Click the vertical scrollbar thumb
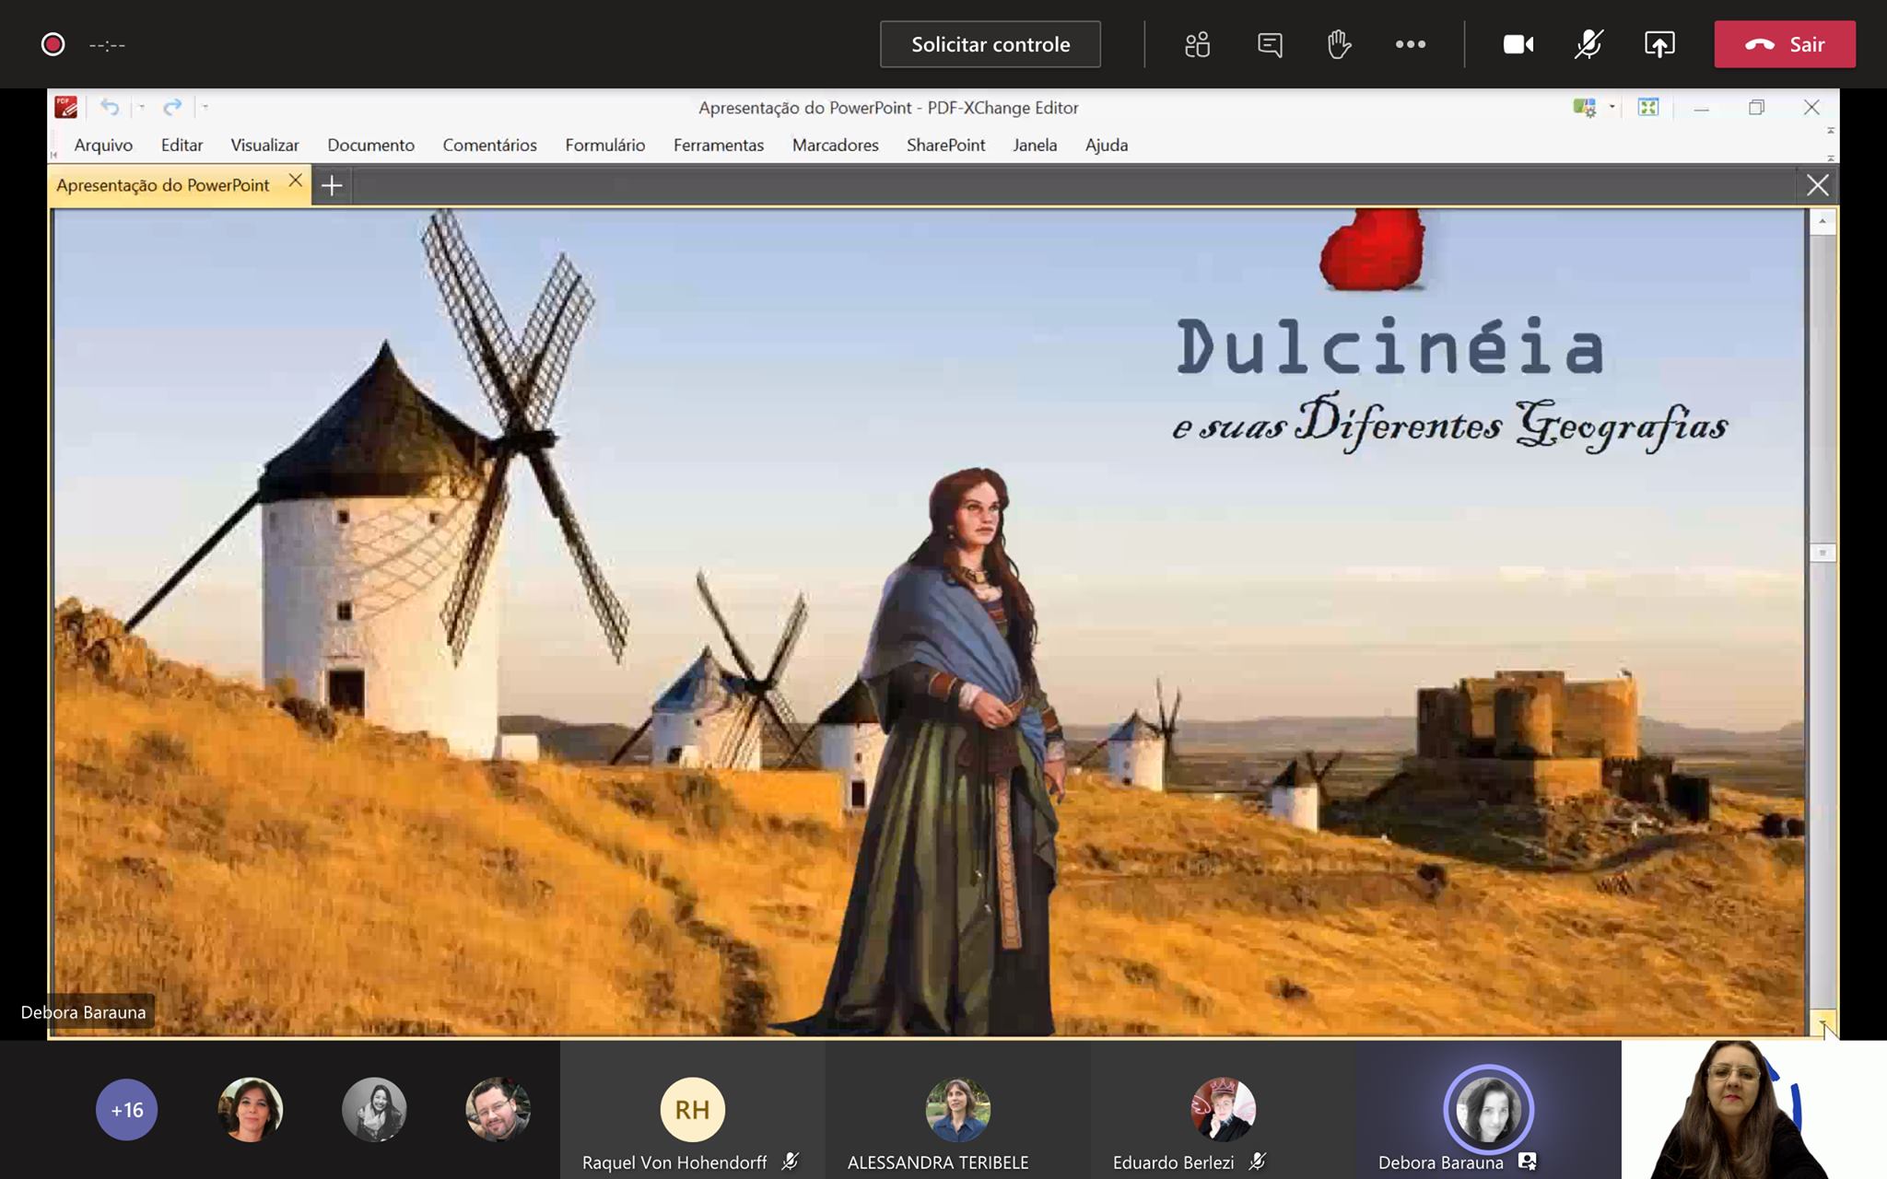Image resolution: width=1887 pixels, height=1179 pixels. [x=1822, y=553]
